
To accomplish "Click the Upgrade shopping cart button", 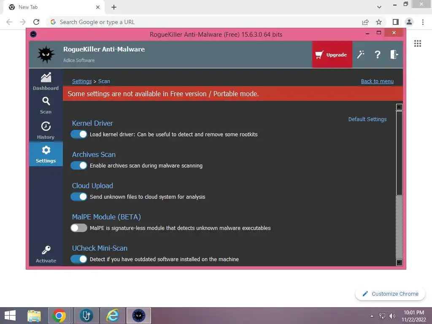I will [x=332, y=54].
